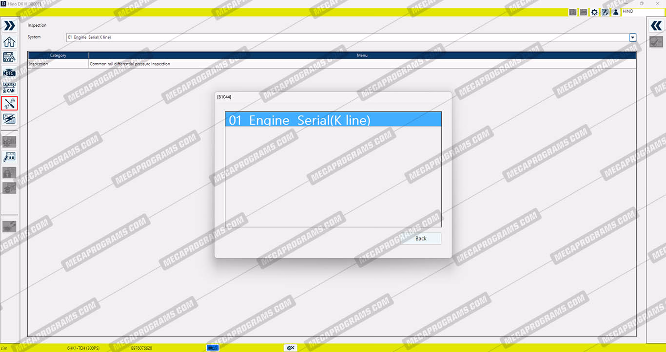Click the Menu column header
Viewport: 666px width, 352px height.
click(362, 56)
